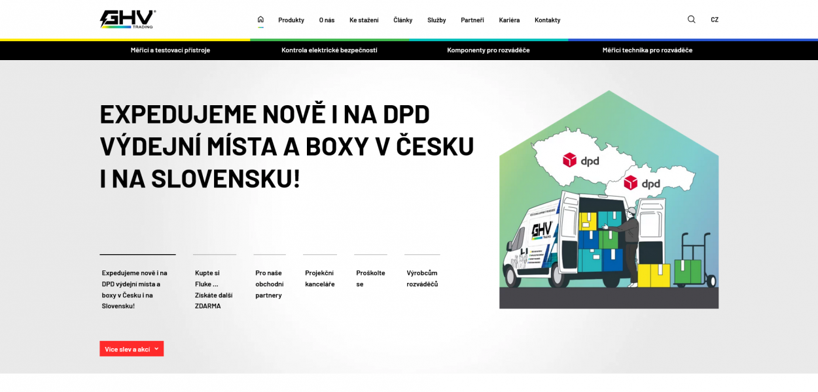Open the CZ language selector
Screen dimensions: 818x392
715,20
